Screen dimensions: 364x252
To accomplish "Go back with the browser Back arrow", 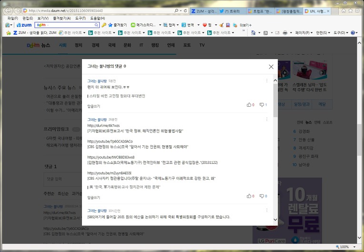I will [x=8, y=10].
